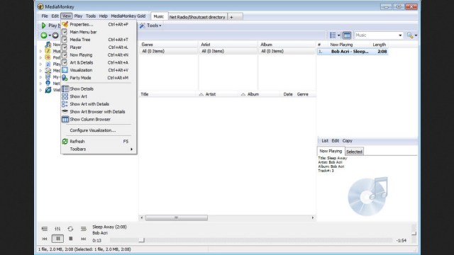Image resolution: width=454 pixels, height=255 pixels.
Task: Switch to the Selected details tab
Action: pyautogui.click(x=354, y=152)
